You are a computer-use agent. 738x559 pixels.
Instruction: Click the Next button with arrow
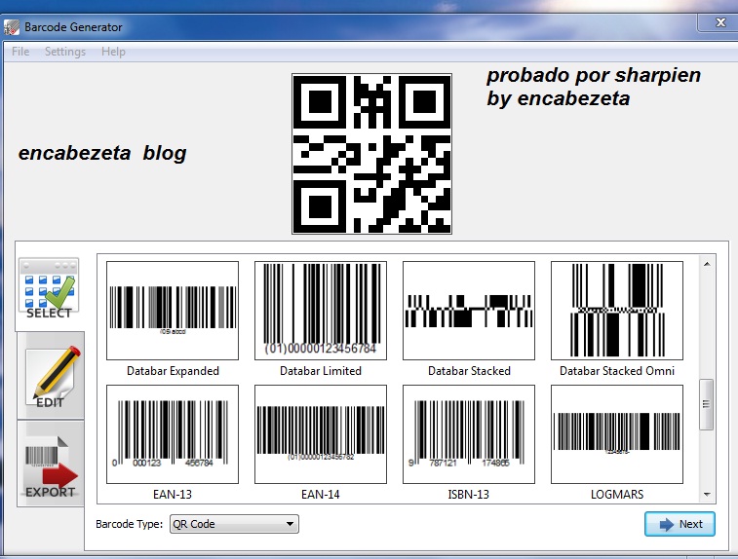[680, 524]
